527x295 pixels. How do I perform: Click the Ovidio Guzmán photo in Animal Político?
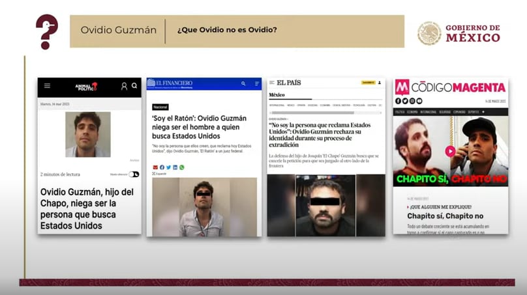87,134
